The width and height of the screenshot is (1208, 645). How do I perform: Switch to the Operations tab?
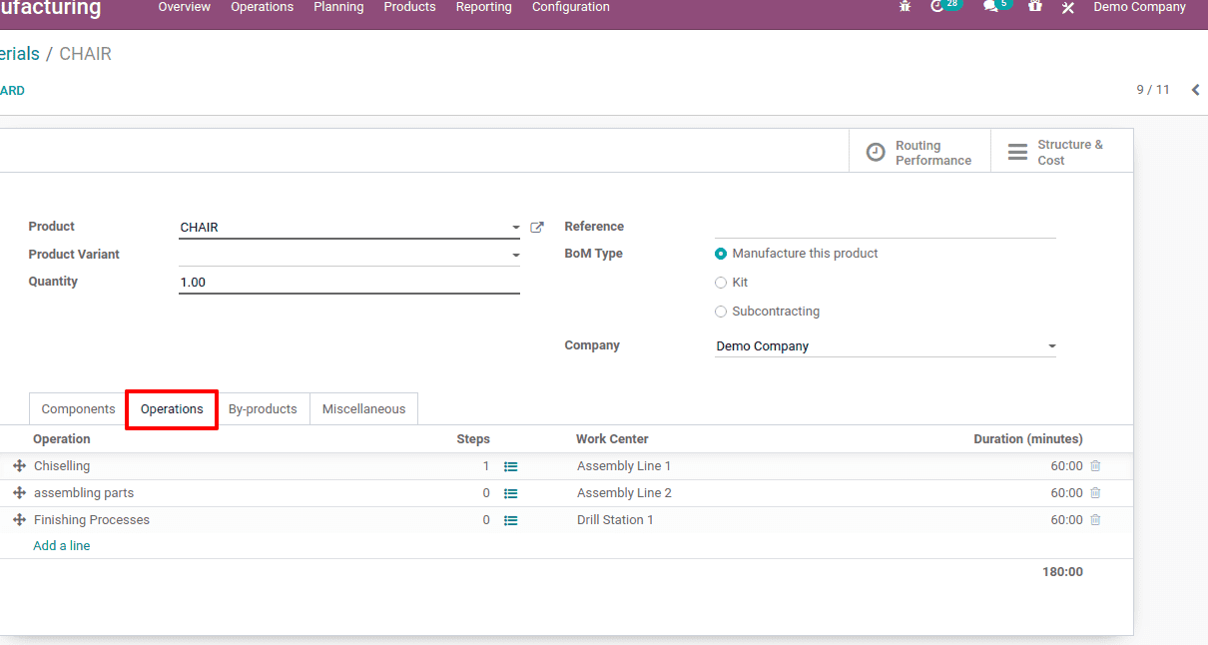pyautogui.click(x=172, y=408)
